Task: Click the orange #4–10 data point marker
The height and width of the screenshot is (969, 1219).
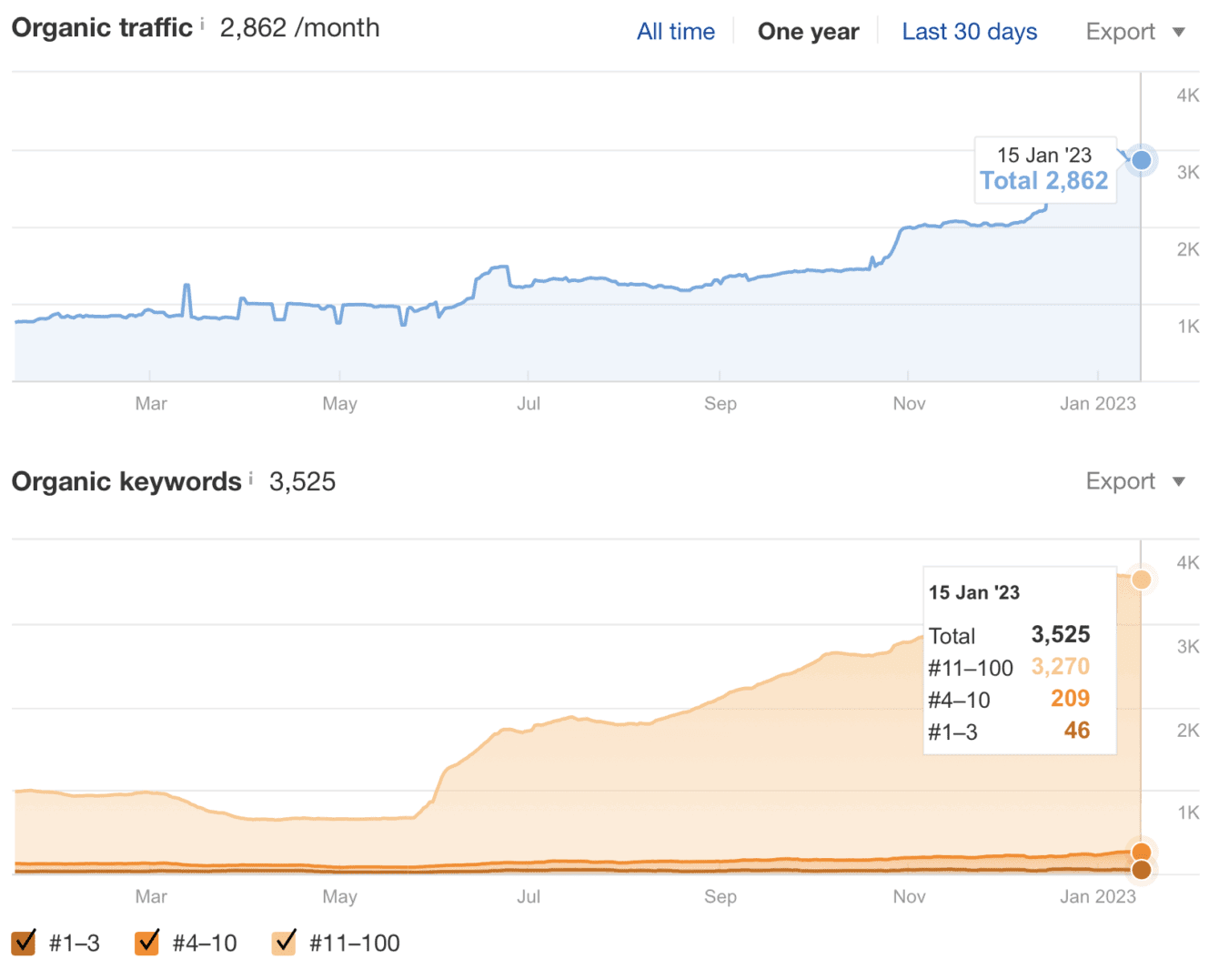Action: (1141, 853)
